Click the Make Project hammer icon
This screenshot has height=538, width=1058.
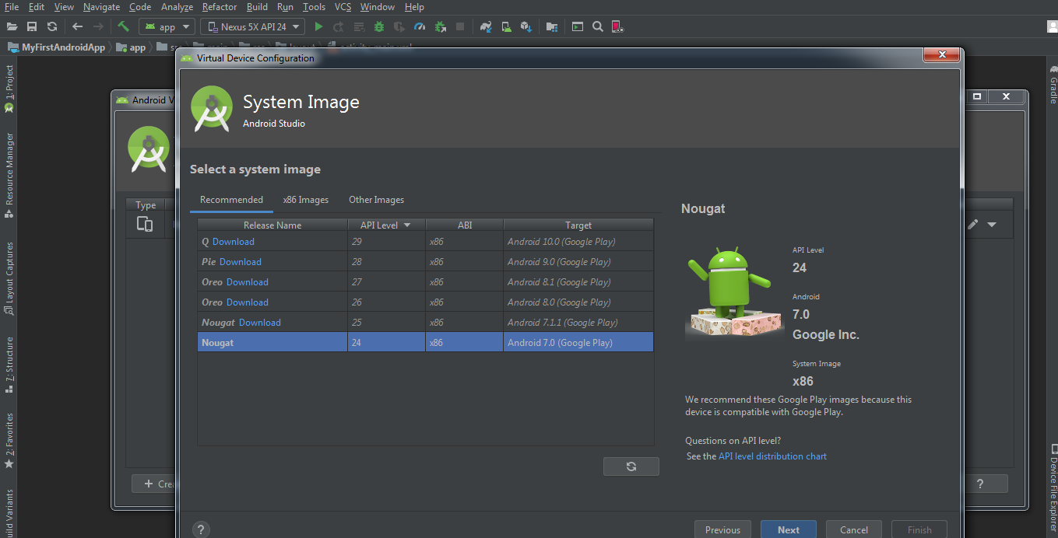123,26
